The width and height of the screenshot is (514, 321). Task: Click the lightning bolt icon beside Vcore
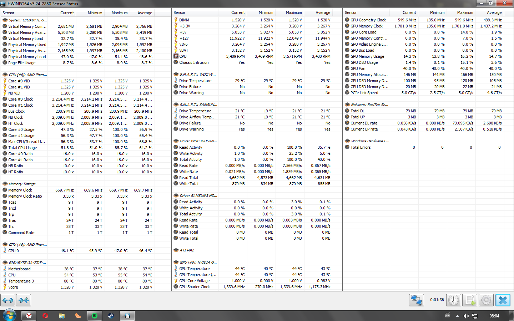click(x=5, y=287)
